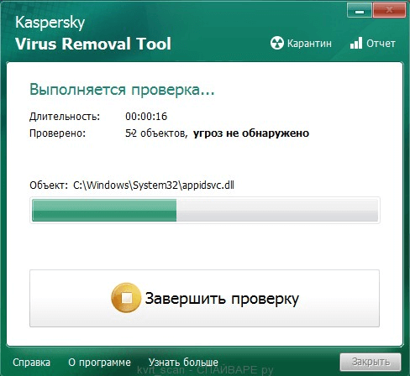The image size is (410, 376).
Task: Open the Отчет report label
Action: [x=381, y=44]
